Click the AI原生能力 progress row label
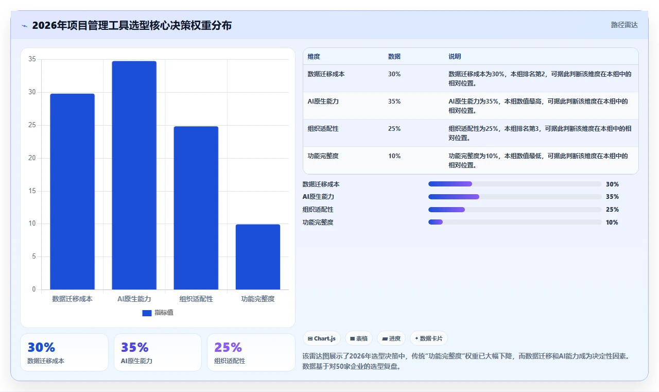Screen dimensions: 659x392 [x=318, y=197]
